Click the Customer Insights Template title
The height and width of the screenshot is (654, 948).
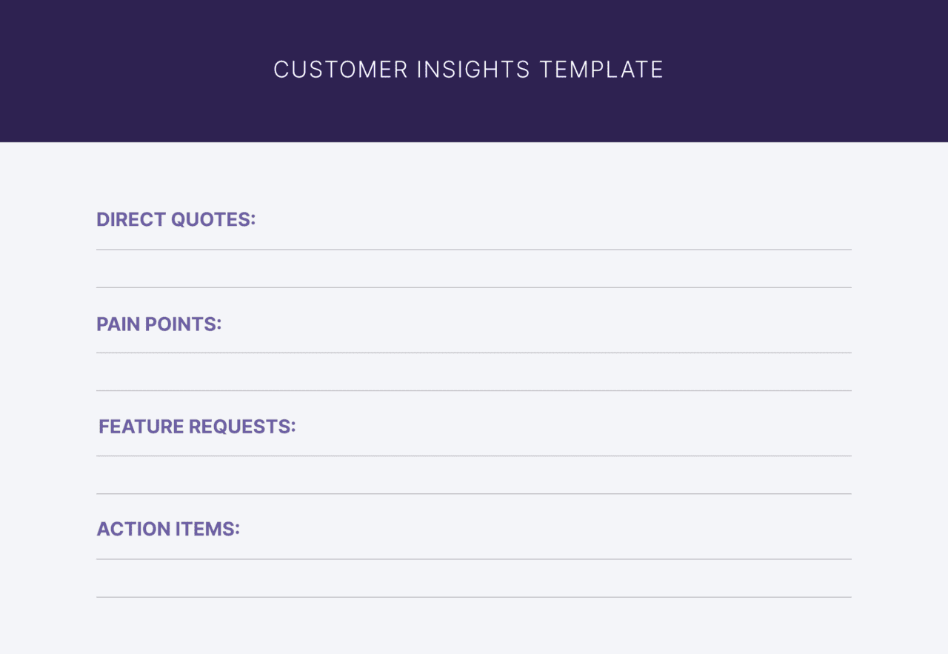tap(468, 70)
